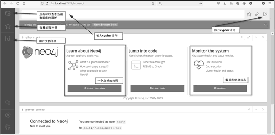
Task: Pin the :server connect frame
Action: click(249, 109)
